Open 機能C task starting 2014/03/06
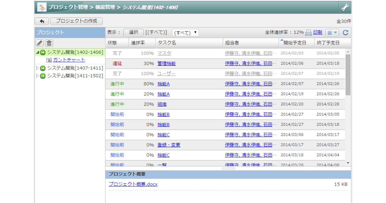The image size is (386, 203). tap(163, 135)
